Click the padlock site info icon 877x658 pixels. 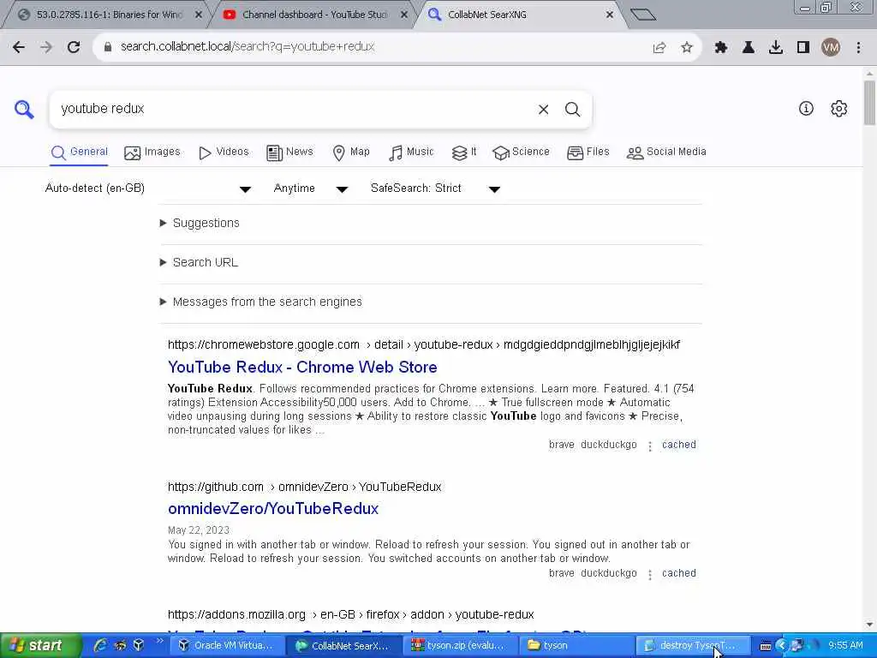[x=108, y=47]
